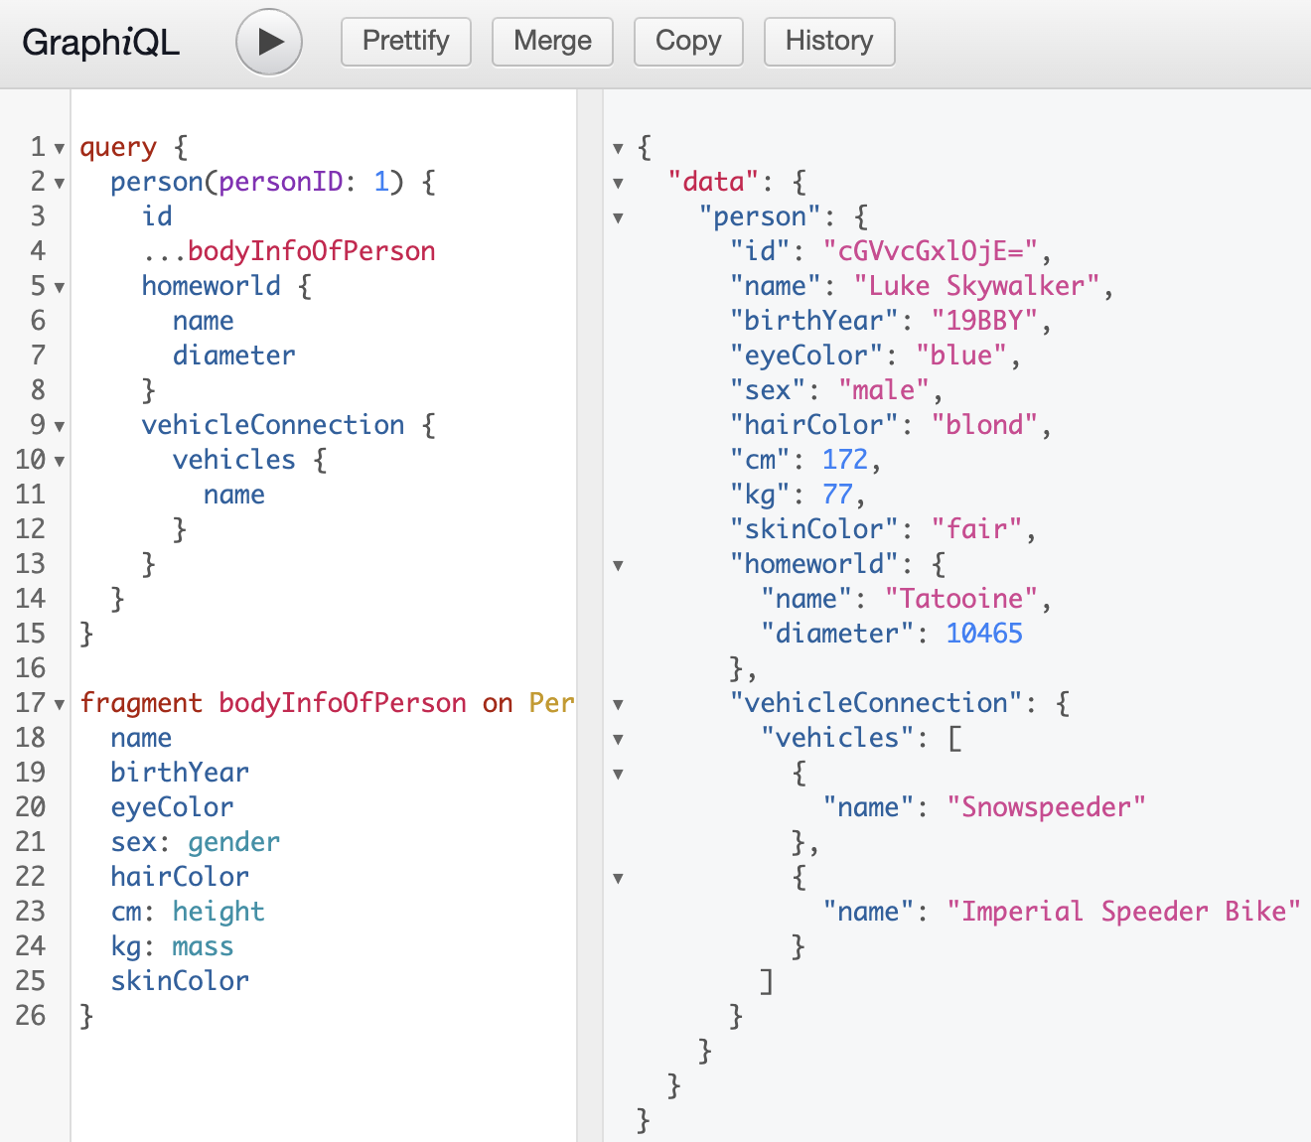Click the eyeColor field on line 20

coord(172,807)
